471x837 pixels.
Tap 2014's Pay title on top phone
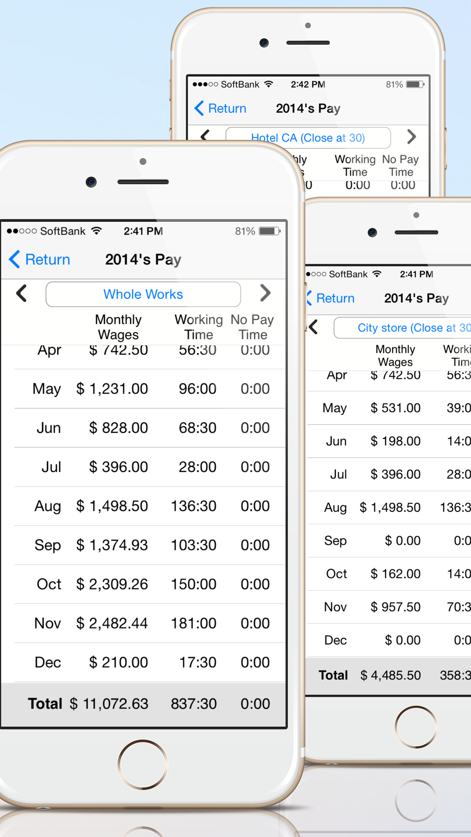[x=308, y=108]
